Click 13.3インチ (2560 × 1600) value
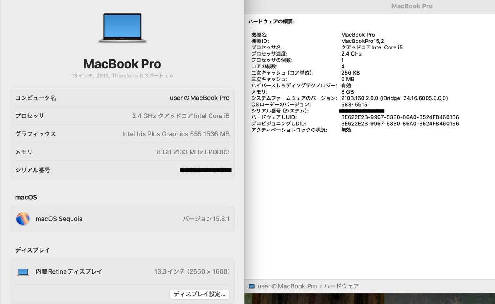This screenshot has height=304, width=495. point(192,272)
